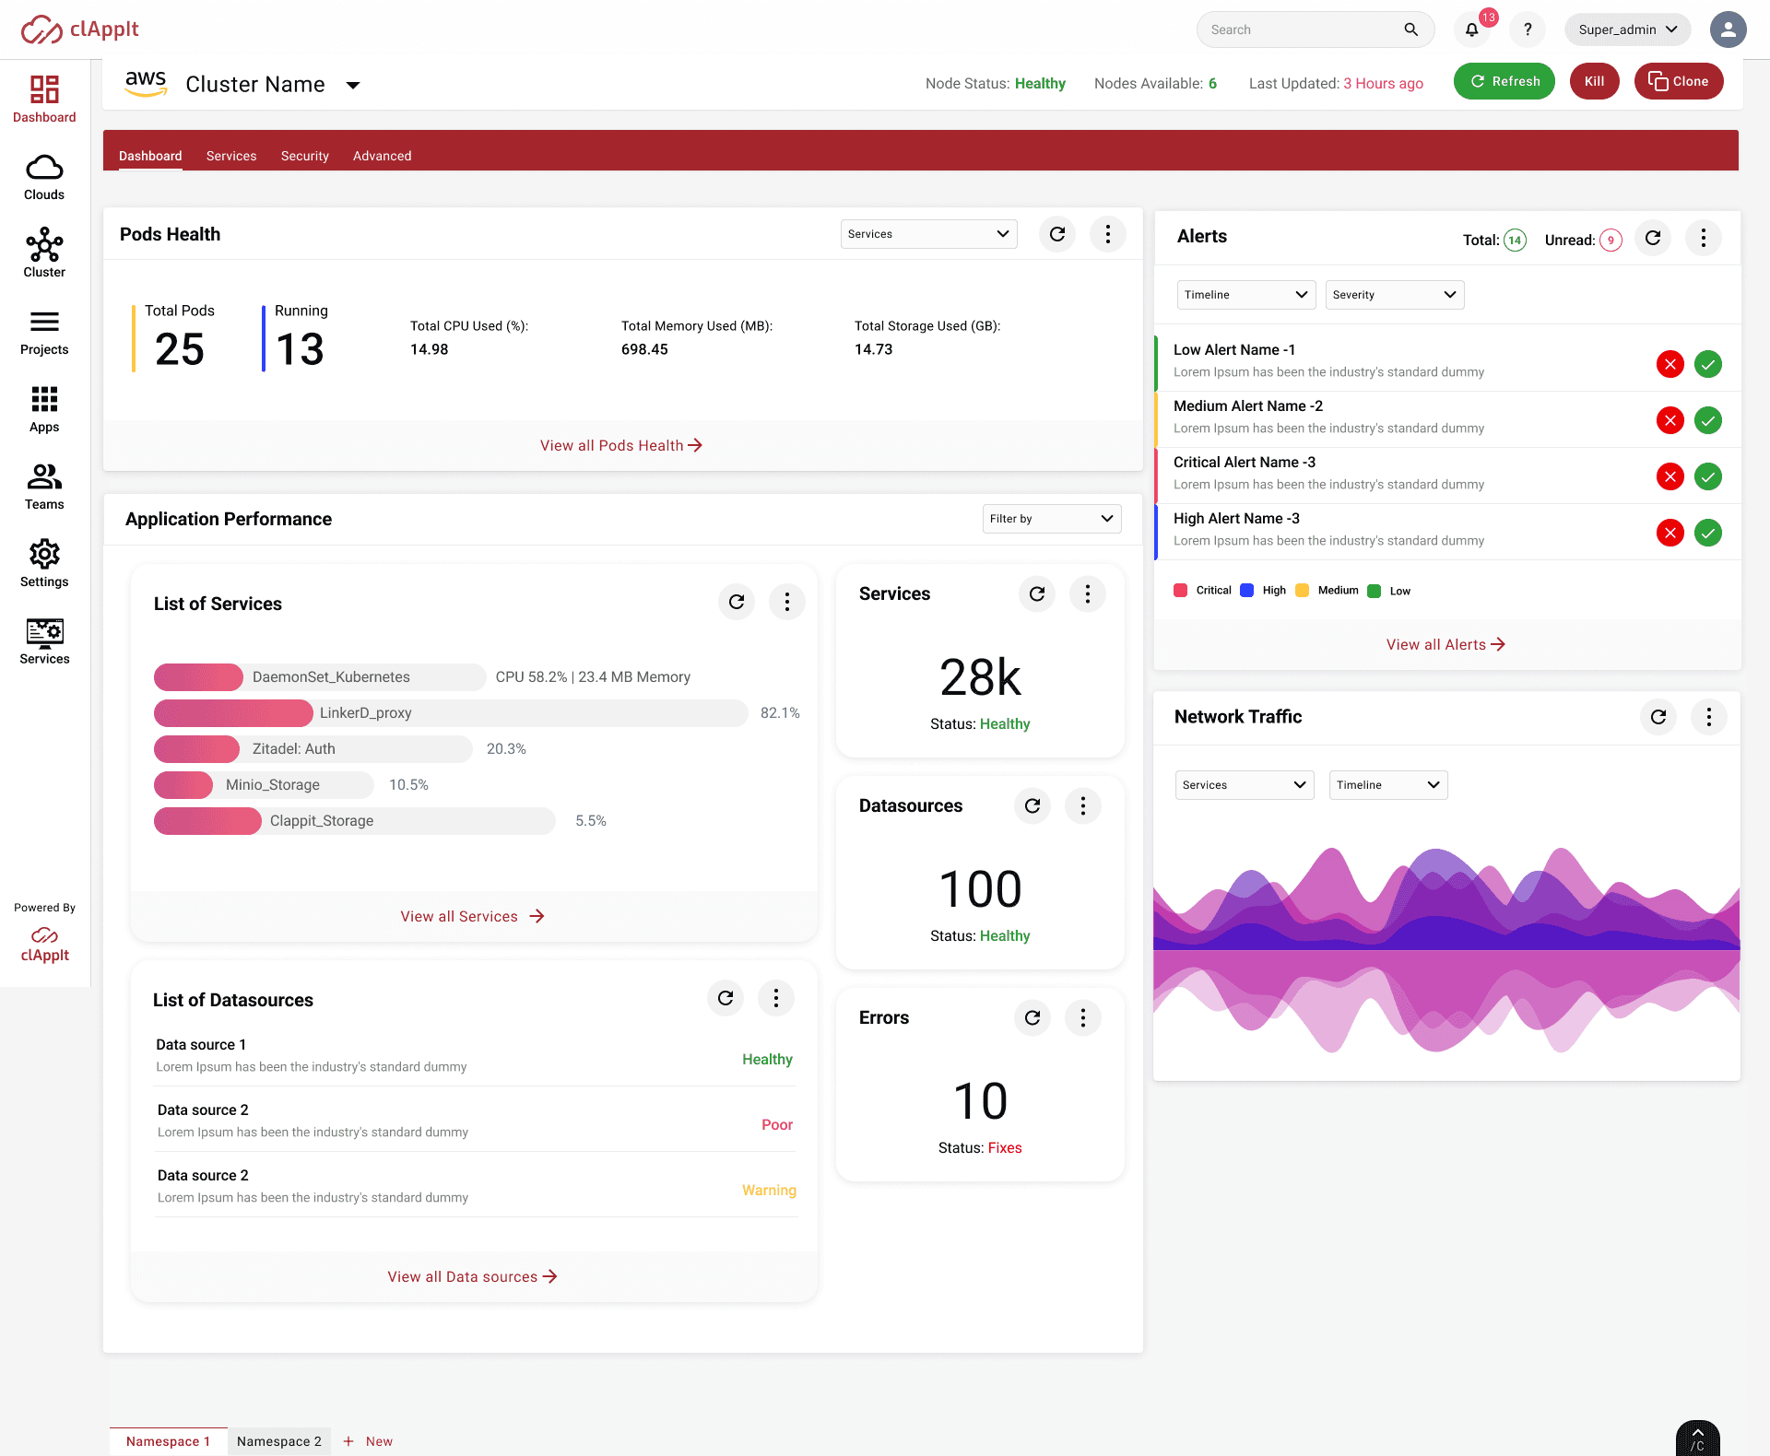
Task: Open Datasources card options menu
Action: pyautogui.click(x=1083, y=806)
